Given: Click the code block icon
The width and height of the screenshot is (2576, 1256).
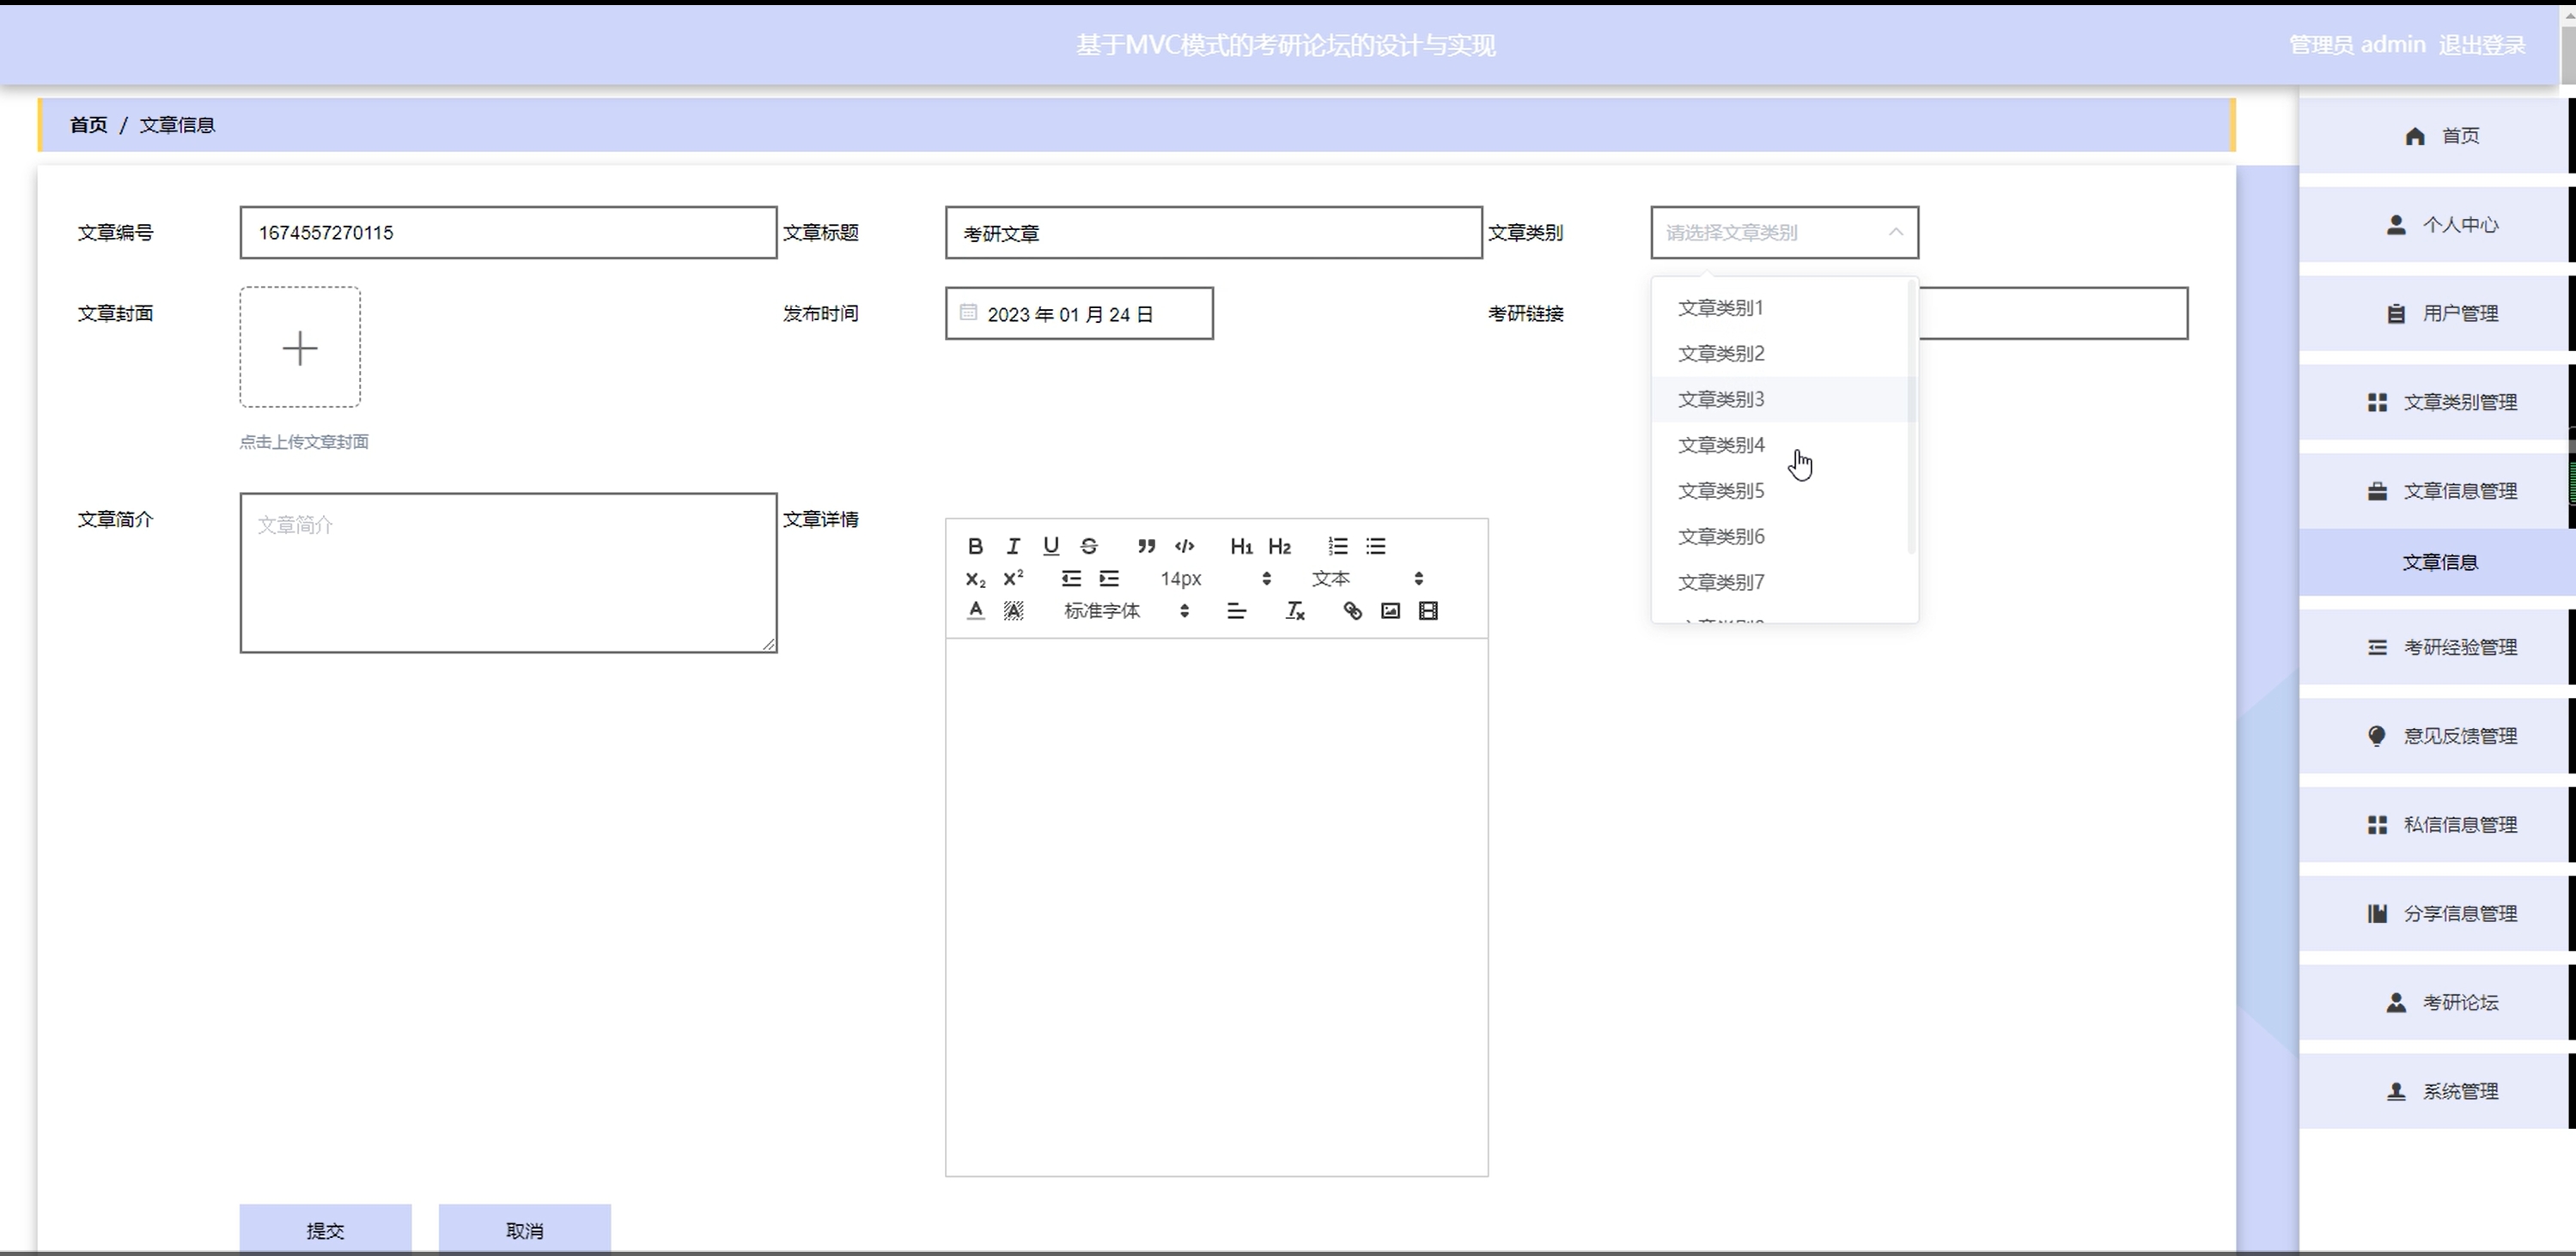Looking at the screenshot, I should tap(1185, 547).
